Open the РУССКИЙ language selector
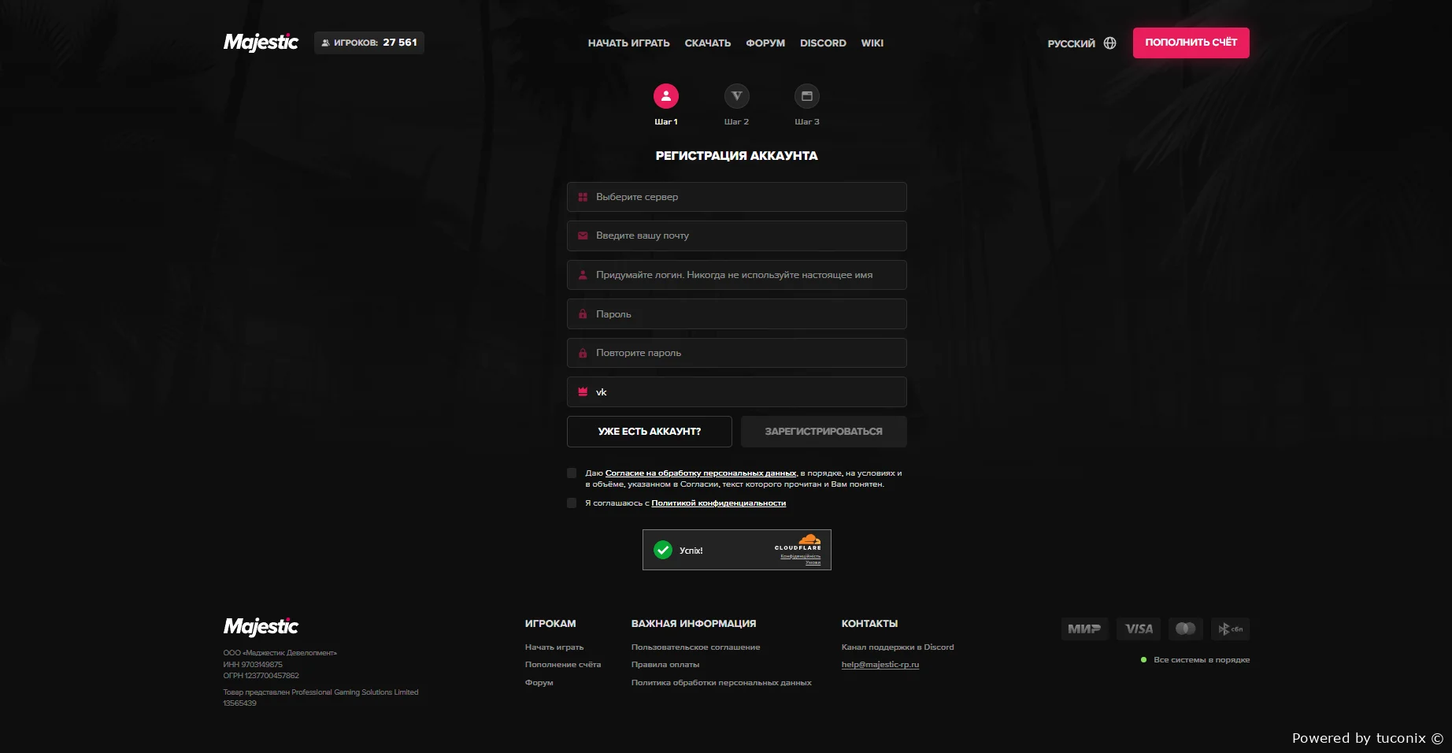1452x753 pixels. coord(1071,43)
